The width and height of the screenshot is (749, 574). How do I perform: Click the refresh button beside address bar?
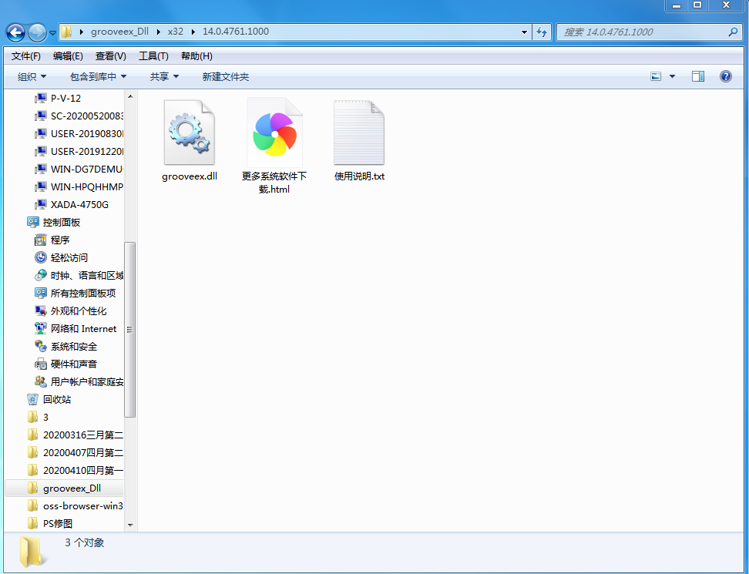[x=542, y=32]
